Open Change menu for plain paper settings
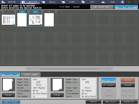The height and width of the screenshot is (104, 139). pos(57,95)
